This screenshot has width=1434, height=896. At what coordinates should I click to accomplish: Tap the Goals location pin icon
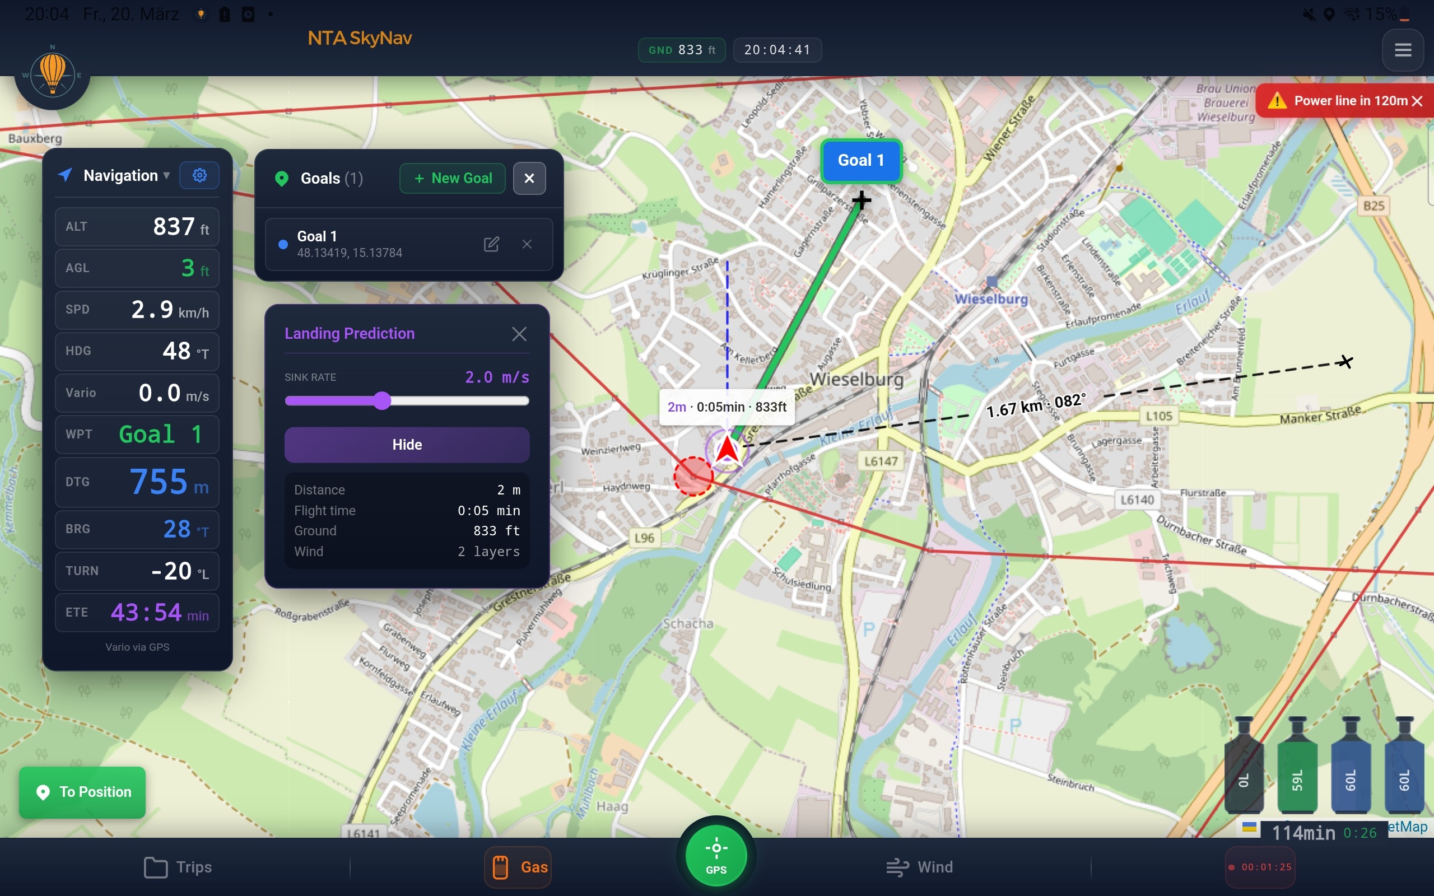[x=282, y=179]
